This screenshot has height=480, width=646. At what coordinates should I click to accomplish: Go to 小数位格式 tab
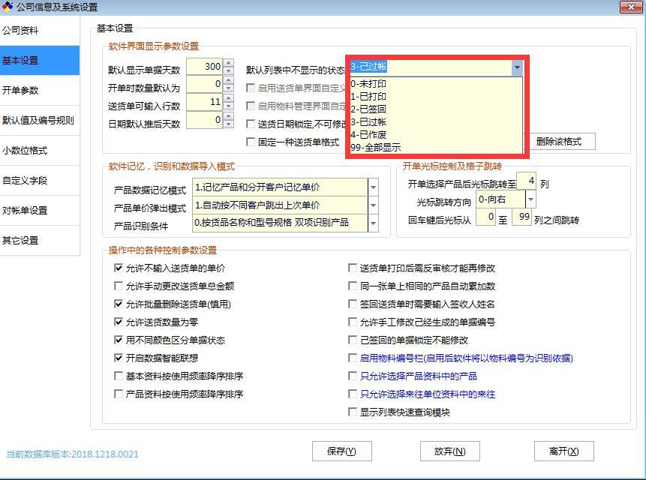[x=40, y=150]
